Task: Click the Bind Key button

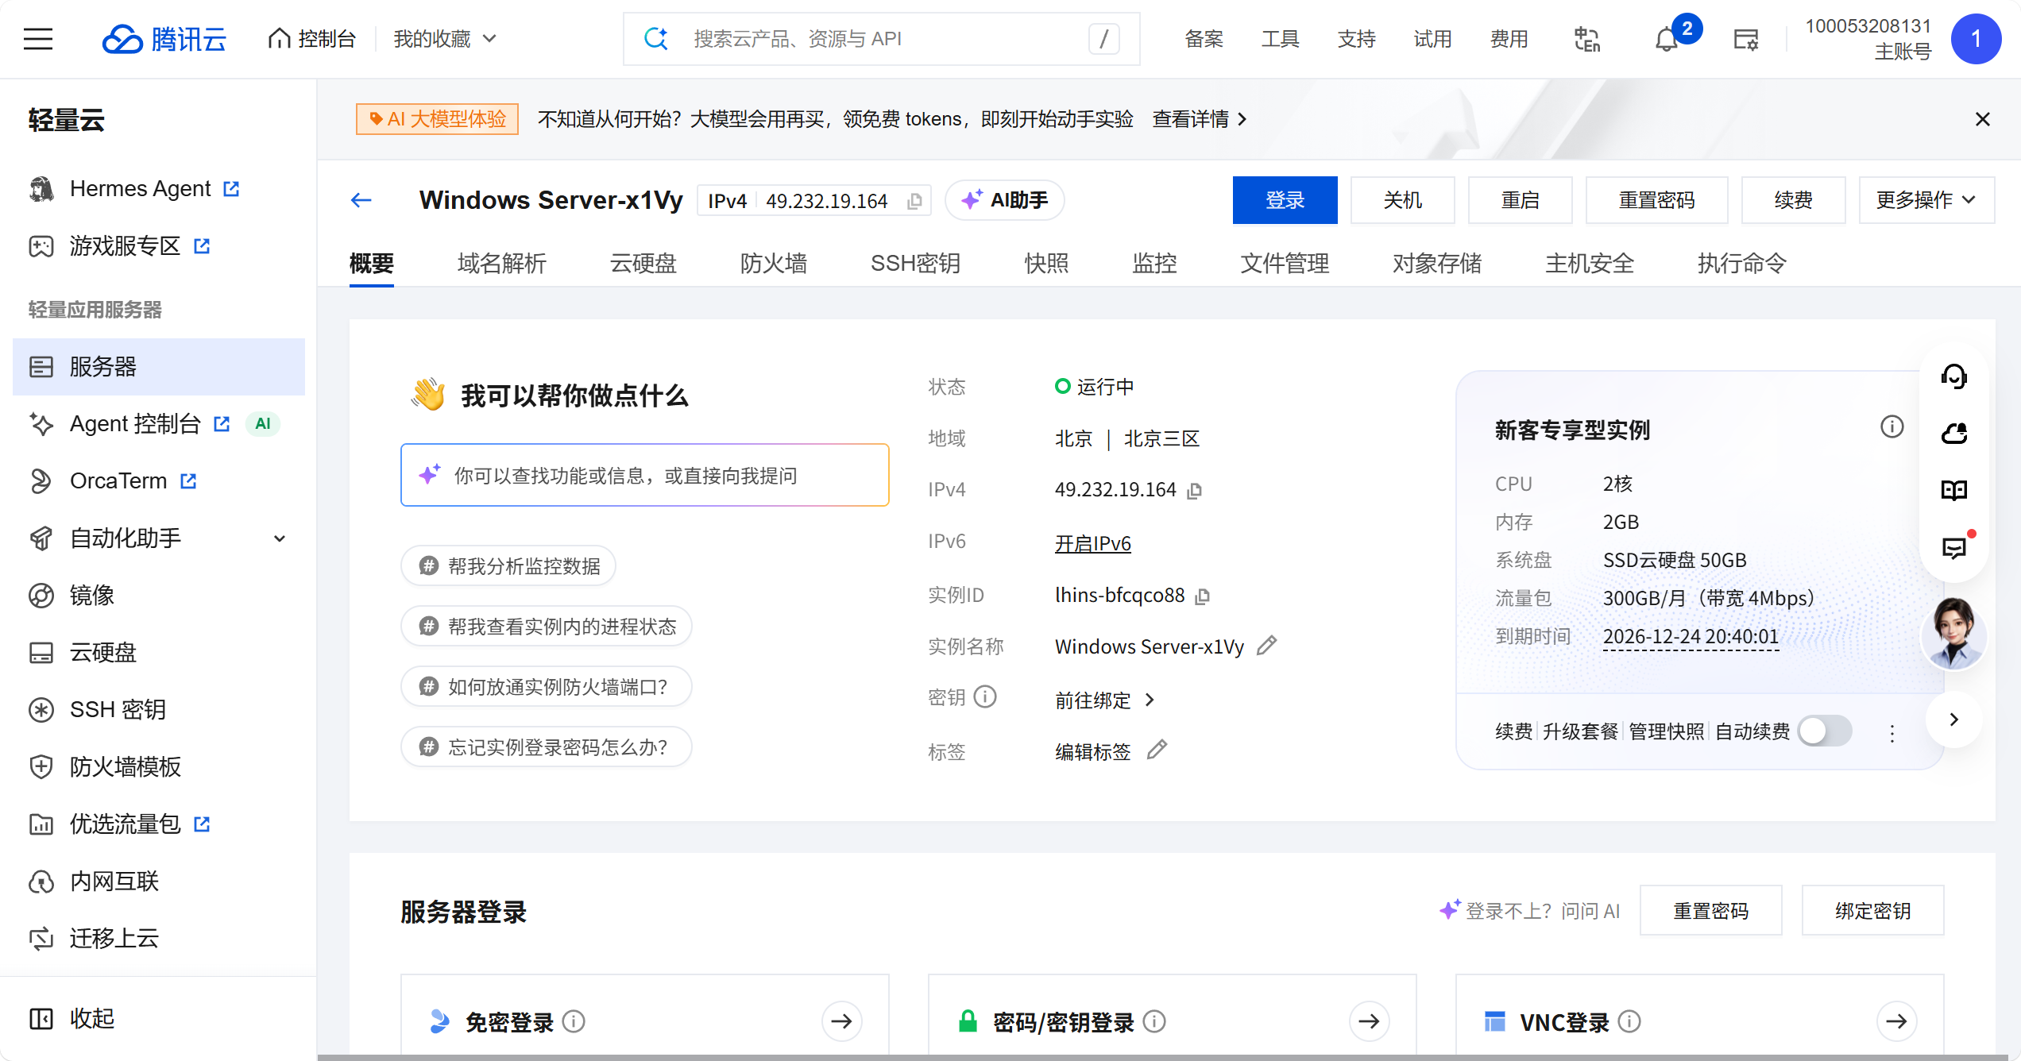Action: coord(1872,910)
